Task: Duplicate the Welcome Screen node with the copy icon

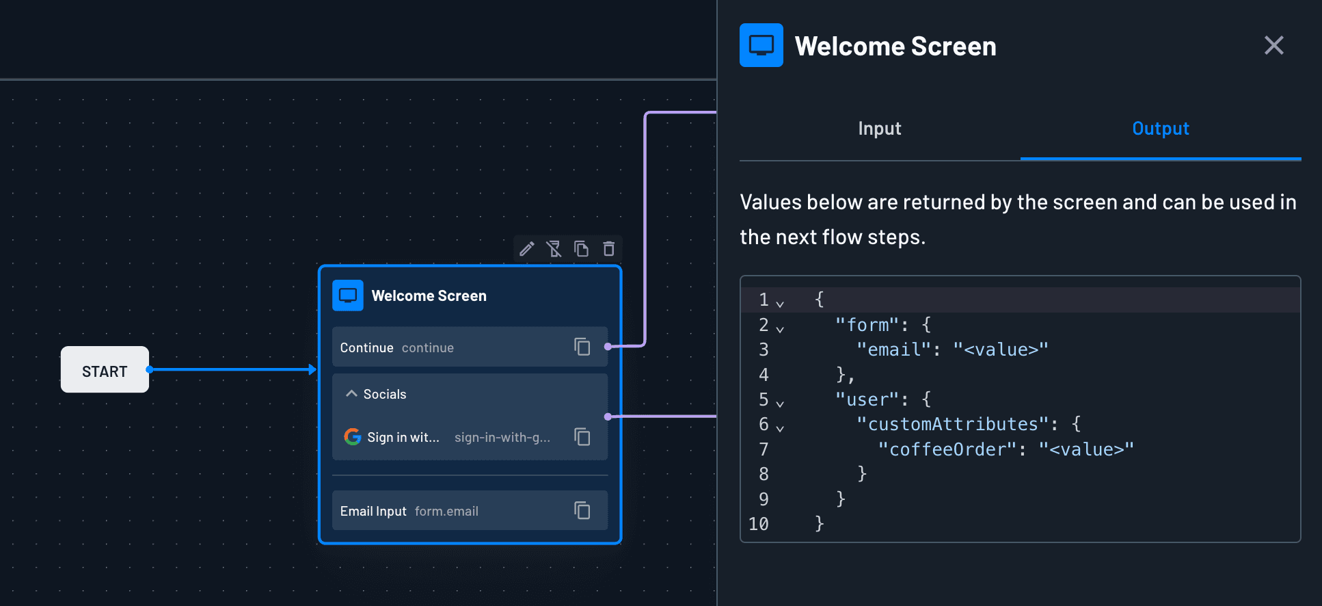Action: click(x=581, y=249)
